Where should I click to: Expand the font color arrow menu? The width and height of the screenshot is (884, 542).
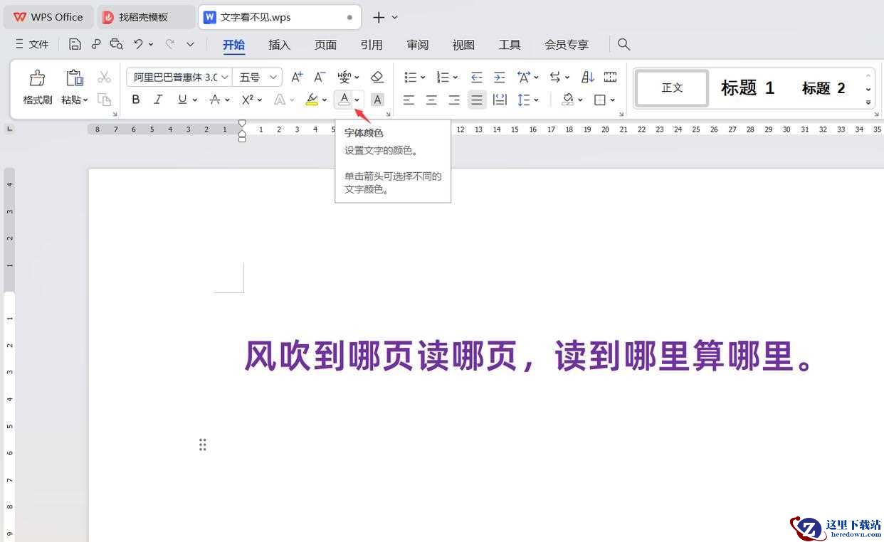[357, 100]
